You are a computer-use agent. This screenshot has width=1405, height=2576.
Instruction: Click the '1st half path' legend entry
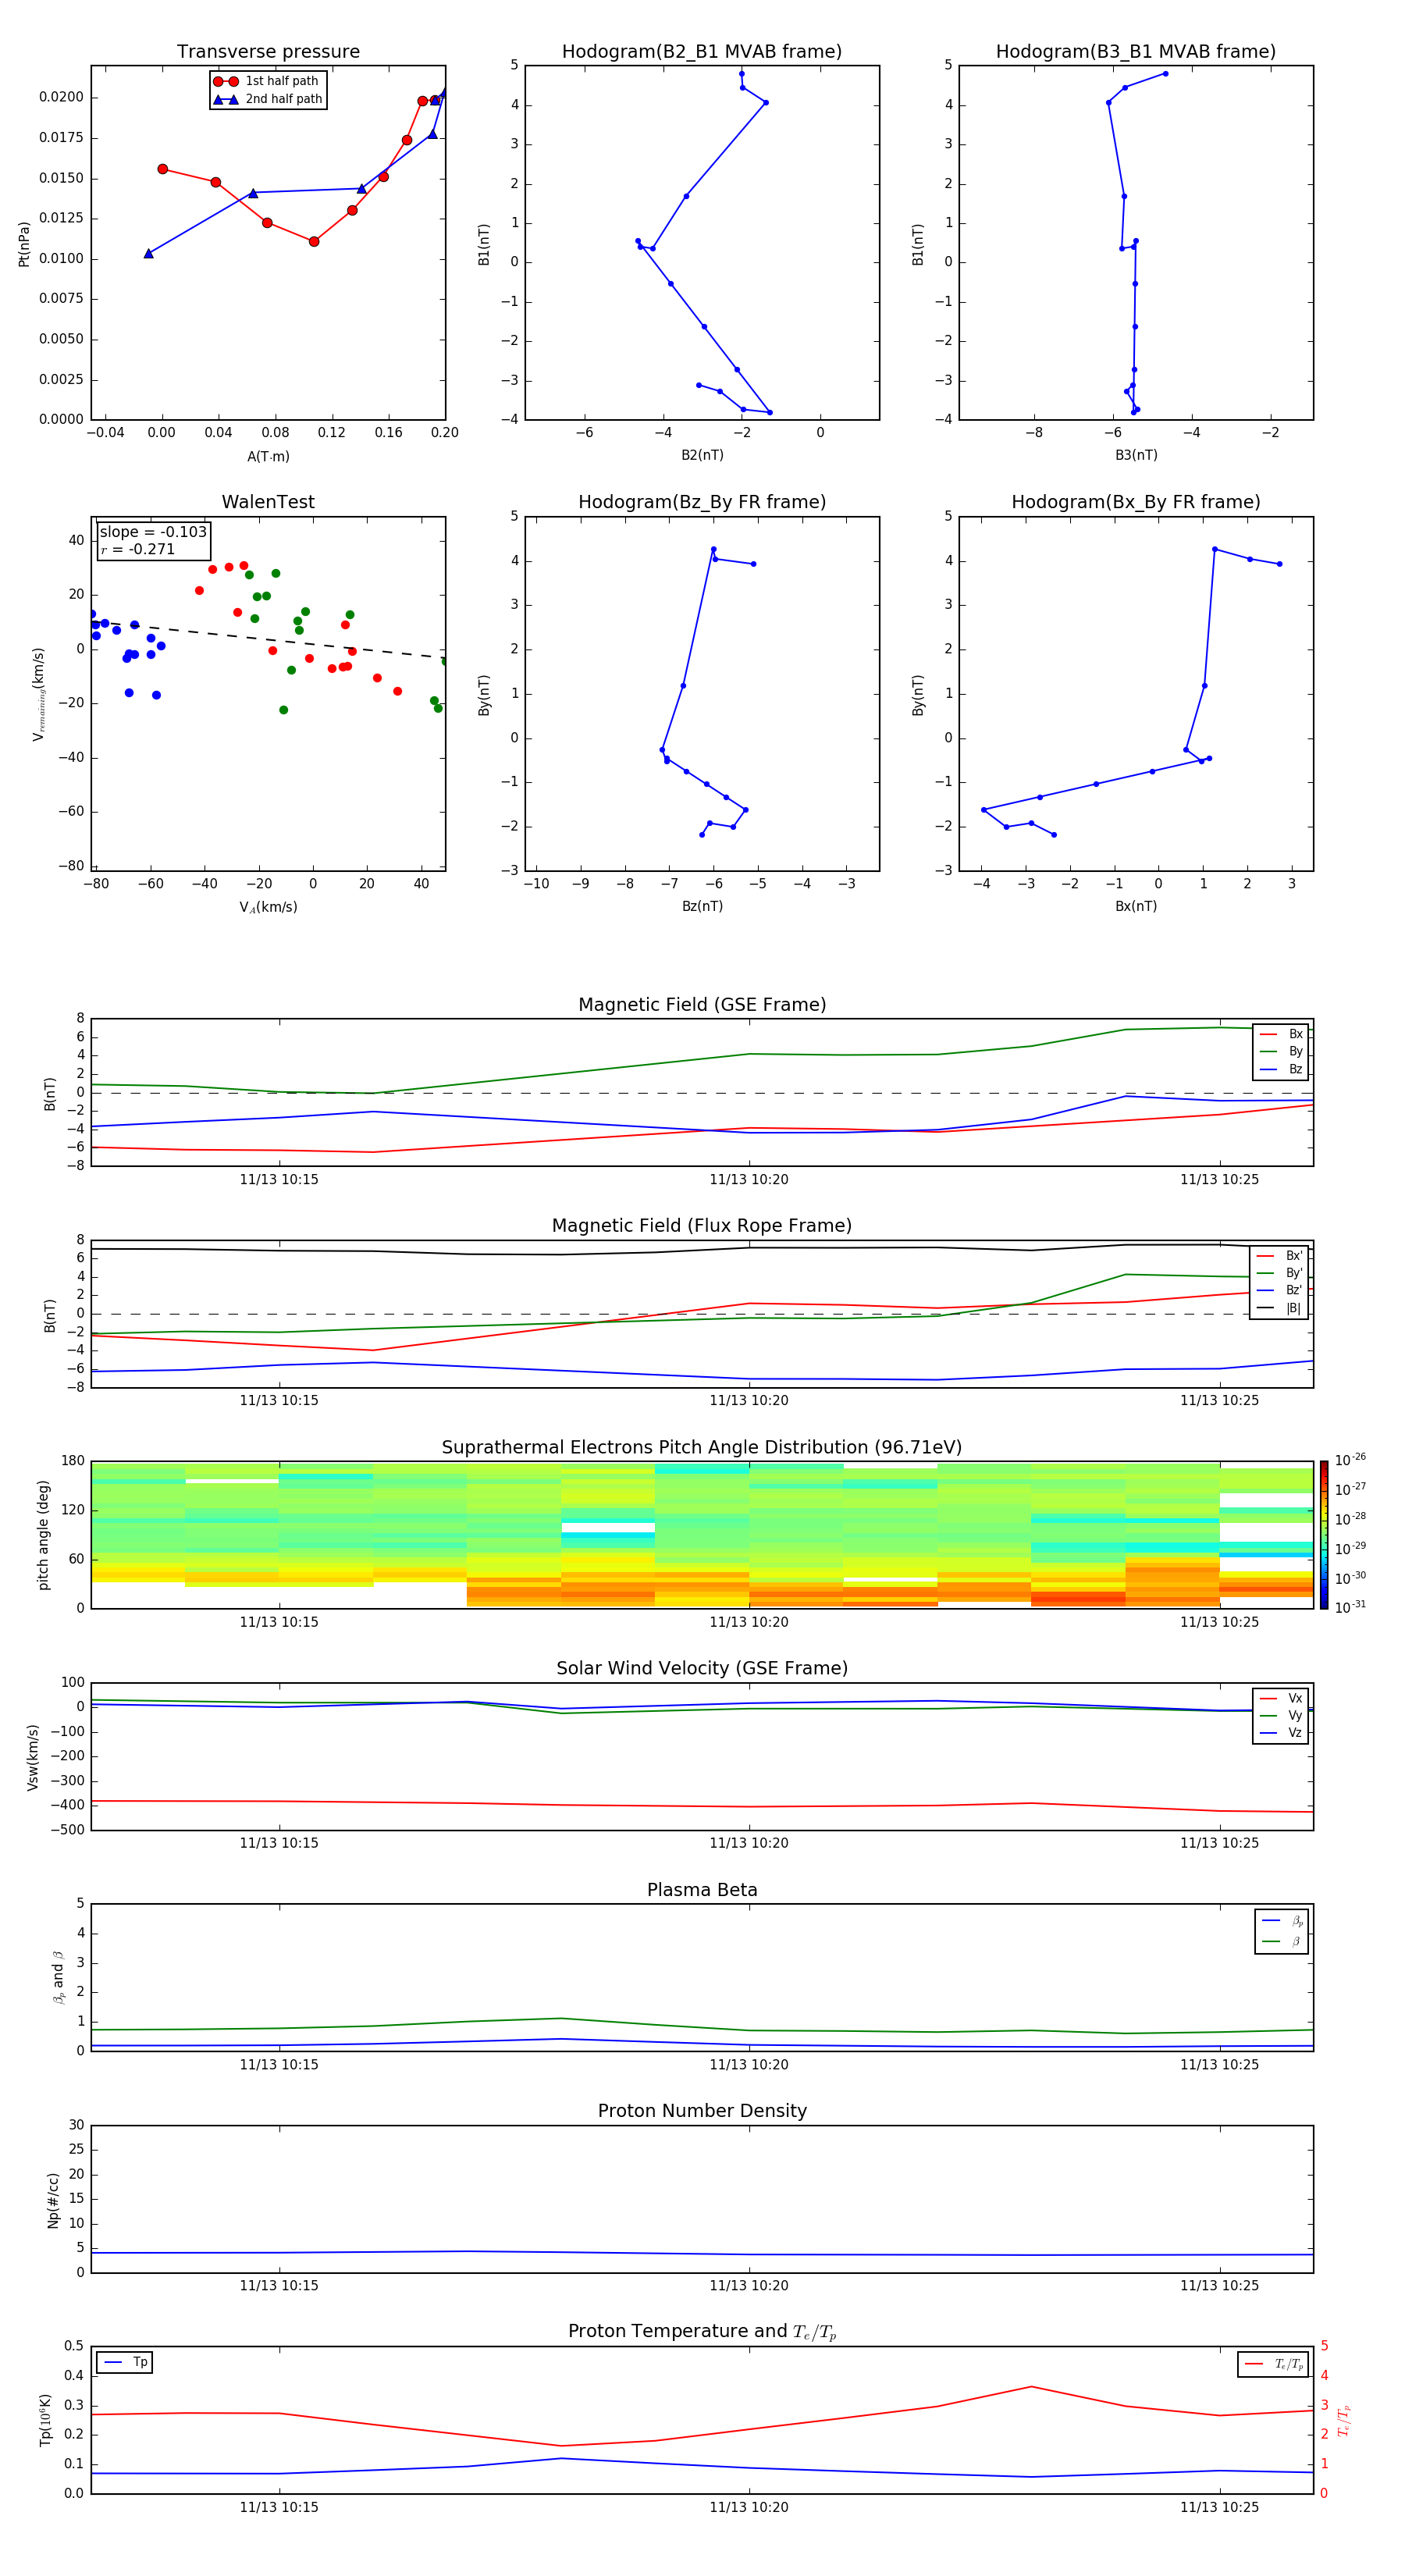pos(268,81)
